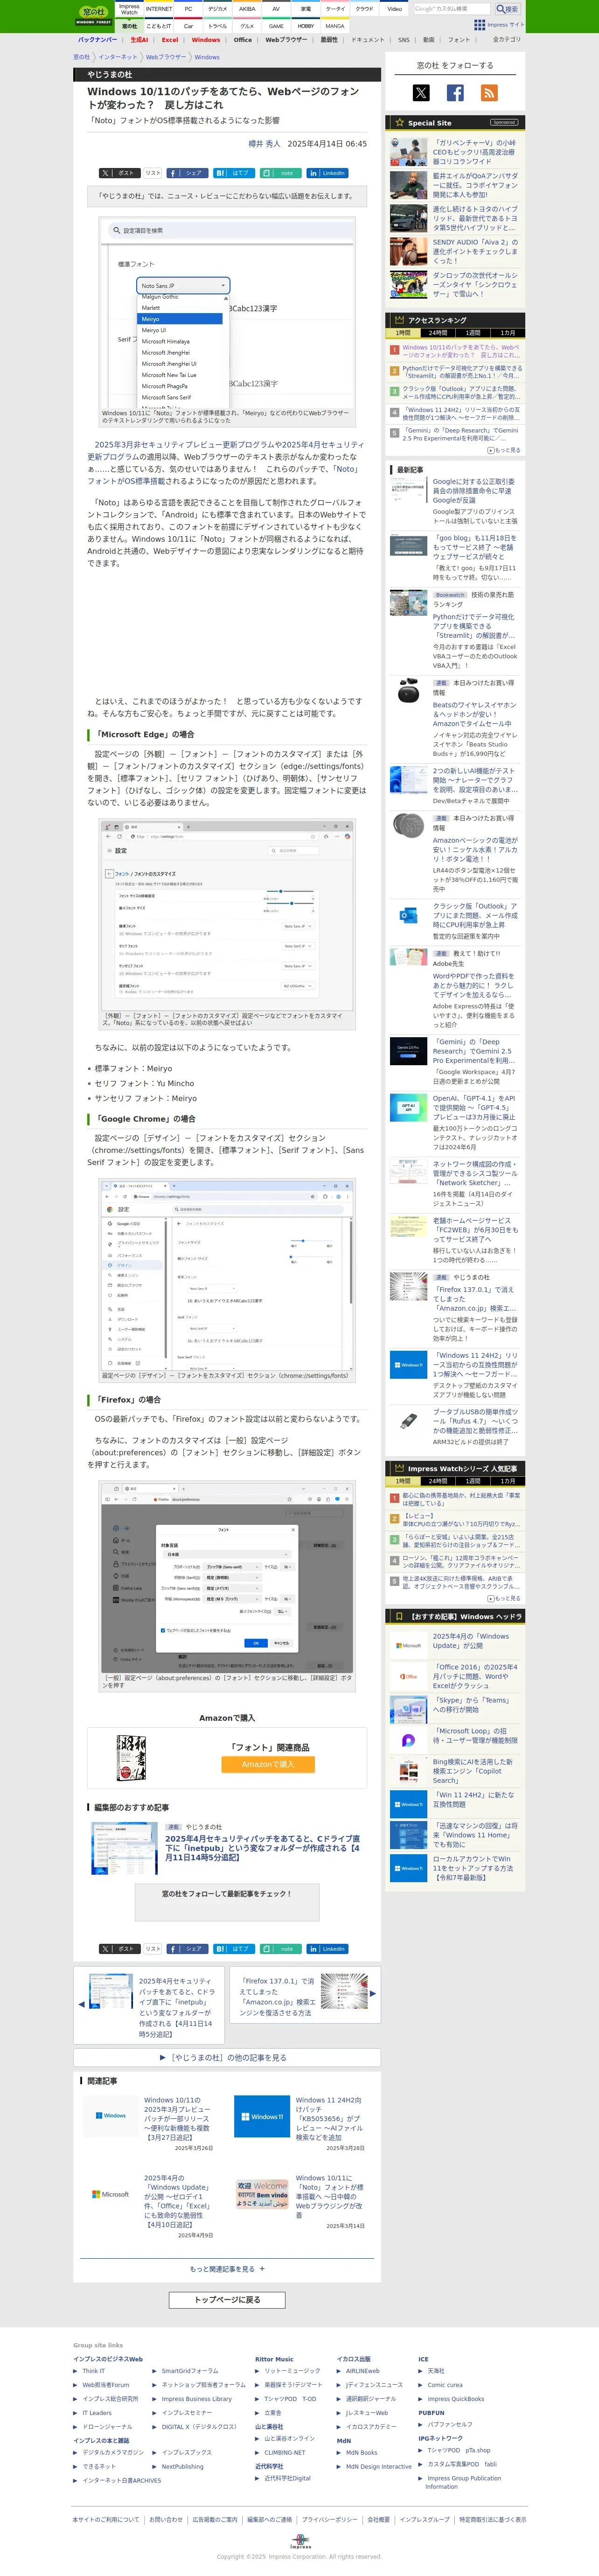The width and height of the screenshot is (599, 2576).
Task: Click Think IT footer link
Action: pyautogui.click(x=93, y=2371)
